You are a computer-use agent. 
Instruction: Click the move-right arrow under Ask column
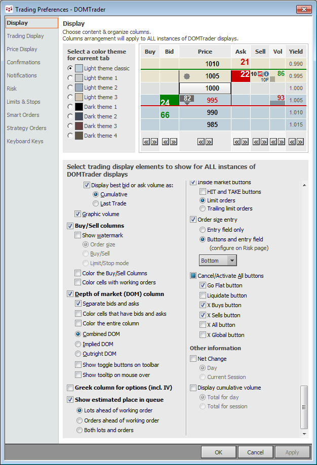point(245,142)
